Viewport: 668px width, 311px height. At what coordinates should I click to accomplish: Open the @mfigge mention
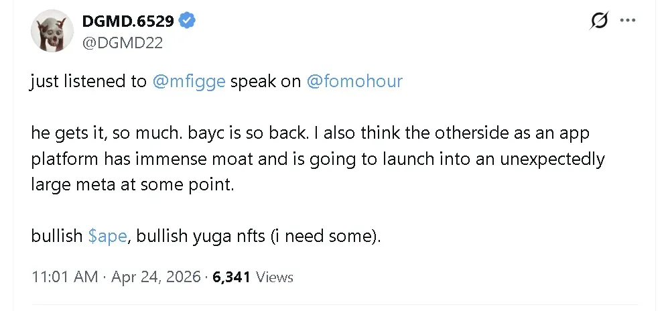189,82
